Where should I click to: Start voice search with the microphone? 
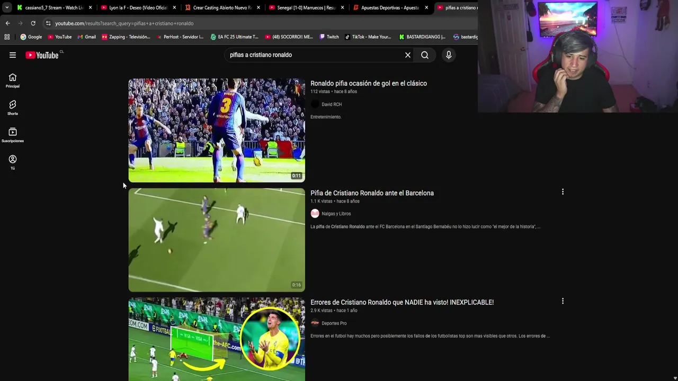coord(449,55)
